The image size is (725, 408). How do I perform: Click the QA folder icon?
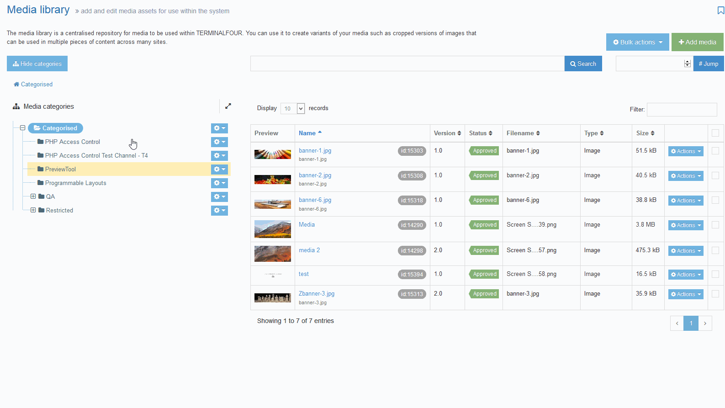point(42,196)
